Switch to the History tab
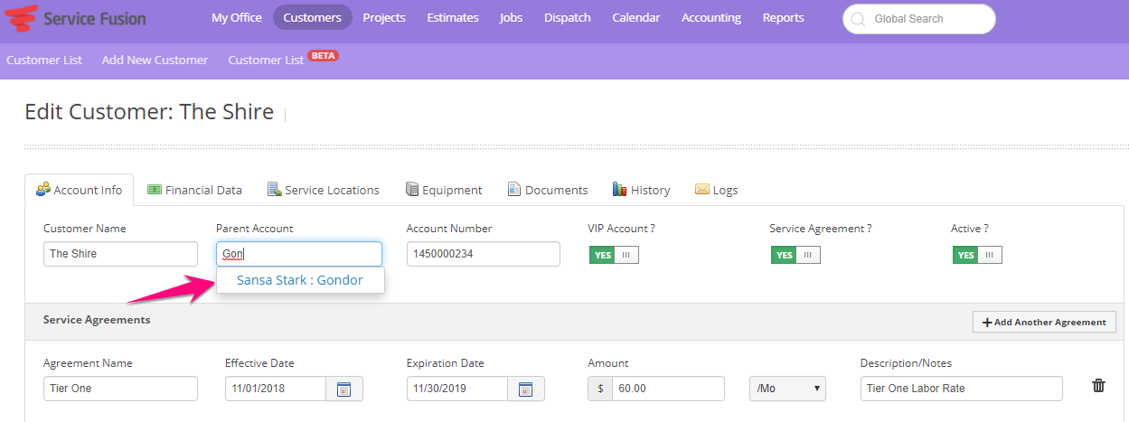The height and width of the screenshot is (422, 1129). (x=641, y=190)
